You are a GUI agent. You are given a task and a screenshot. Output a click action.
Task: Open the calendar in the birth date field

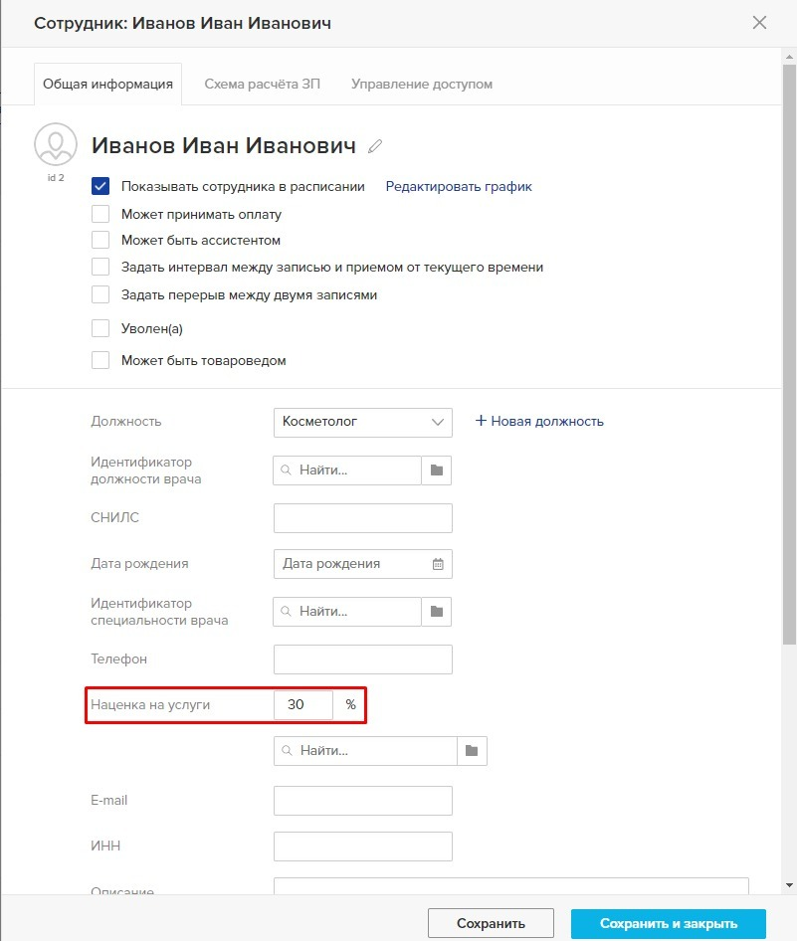point(438,564)
